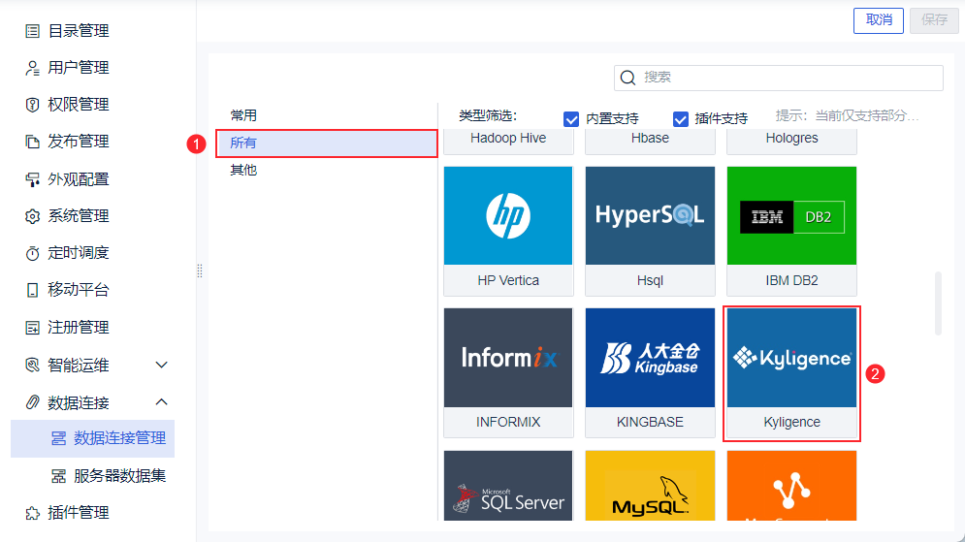
Task: Click the database list vertical scrollbar
Action: 938,303
